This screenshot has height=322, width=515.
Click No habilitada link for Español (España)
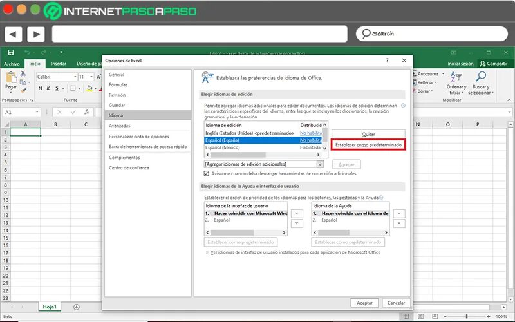coord(311,140)
